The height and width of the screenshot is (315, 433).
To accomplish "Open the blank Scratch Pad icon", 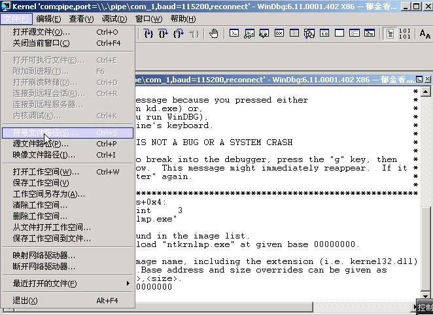I will (339, 33).
